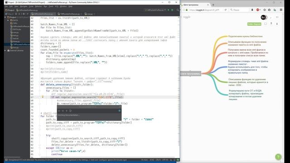Click the yellow branch text about libraries
The image size is (290, 163).
245,36
